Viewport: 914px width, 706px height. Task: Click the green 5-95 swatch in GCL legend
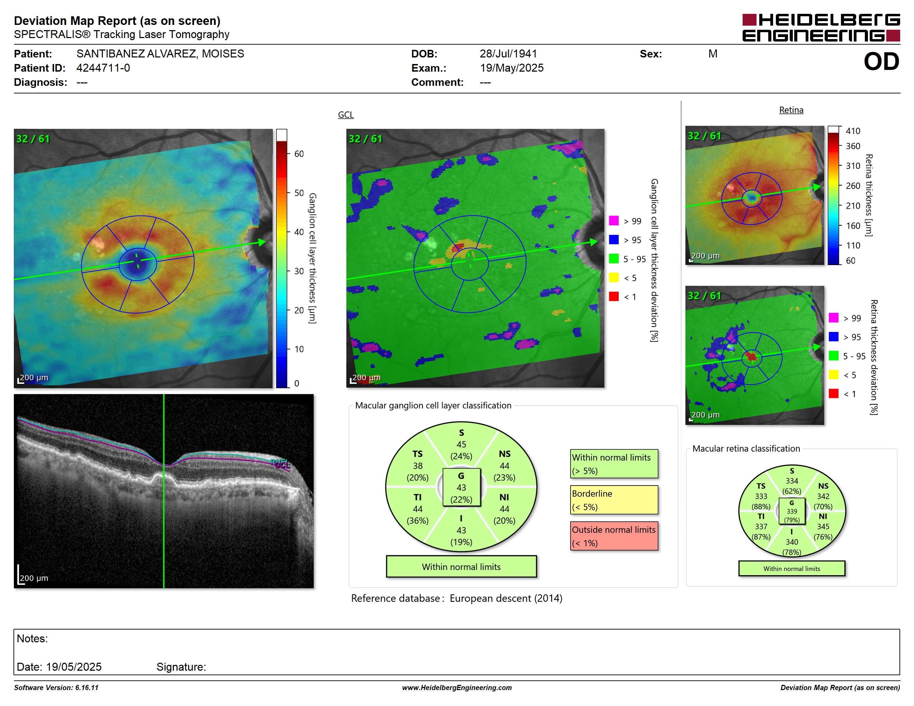[x=613, y=259]
